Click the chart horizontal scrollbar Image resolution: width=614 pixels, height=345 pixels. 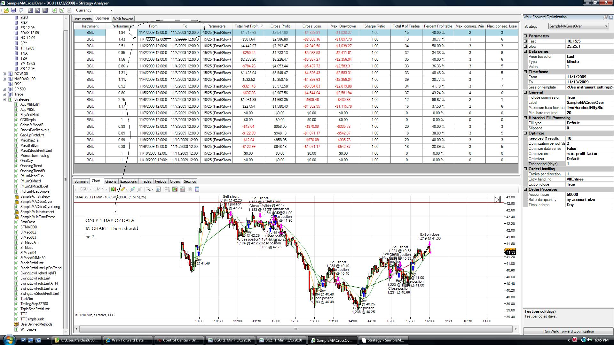(295, 329)
